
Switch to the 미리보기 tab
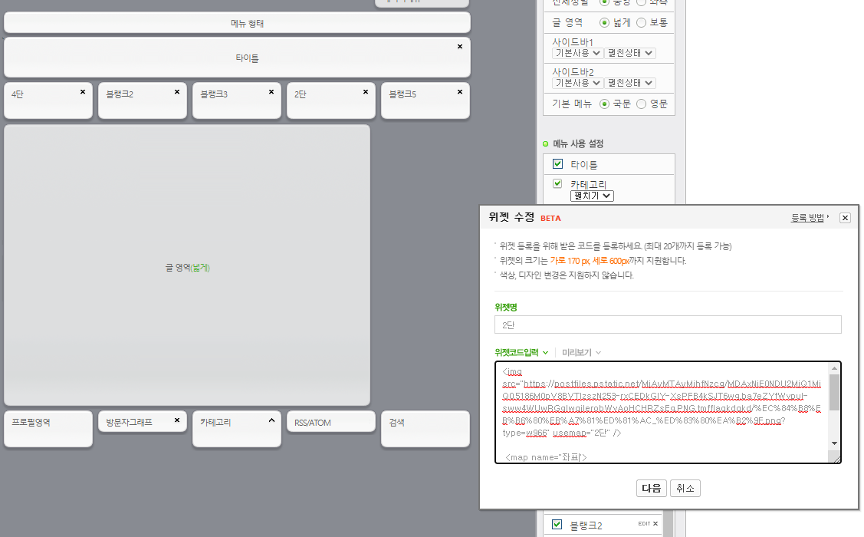tap(581, 352)
